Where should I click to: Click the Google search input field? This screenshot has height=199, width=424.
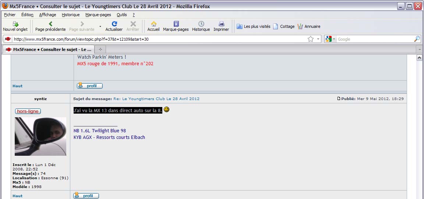point(375,39)
